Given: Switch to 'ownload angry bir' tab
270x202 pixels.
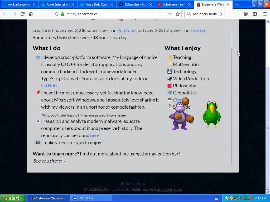Looking at the screenshot, I should (x=19, y=4).
